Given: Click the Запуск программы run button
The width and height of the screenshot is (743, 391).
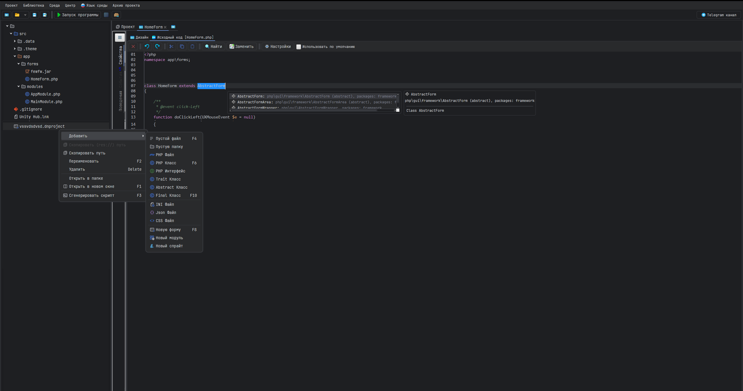Looking at the screenshot, I should click(78, 15).
